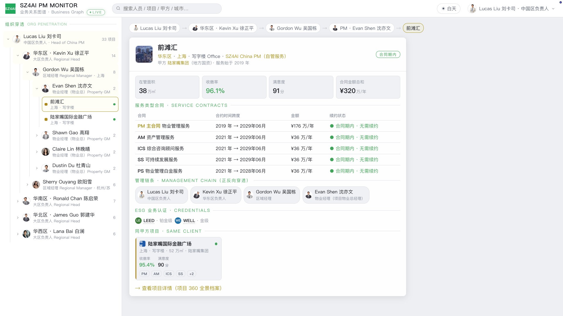Collapse the Lucas Liu 刘卡司 tree node

8,39
